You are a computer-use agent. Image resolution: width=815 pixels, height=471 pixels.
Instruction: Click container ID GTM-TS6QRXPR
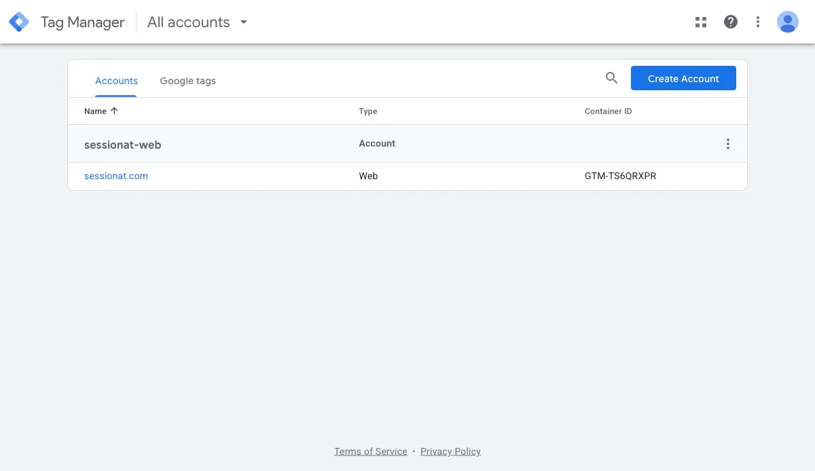tap(621, 176)
